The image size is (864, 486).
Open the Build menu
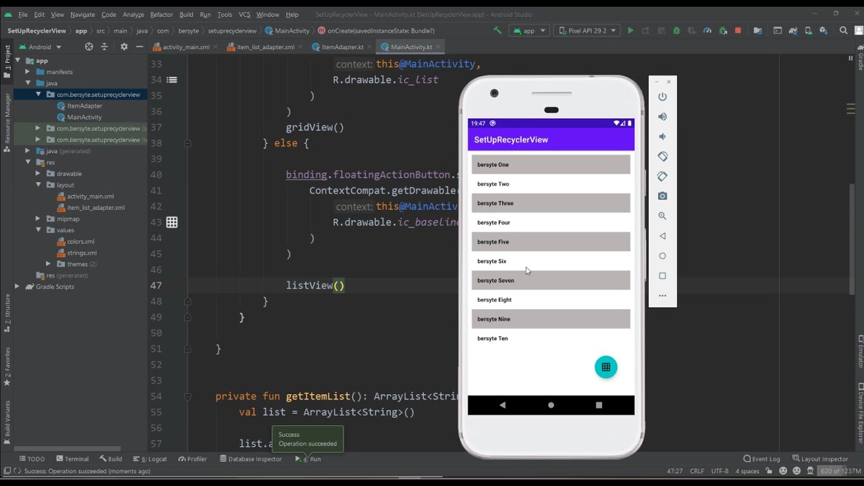coord(186,14)
